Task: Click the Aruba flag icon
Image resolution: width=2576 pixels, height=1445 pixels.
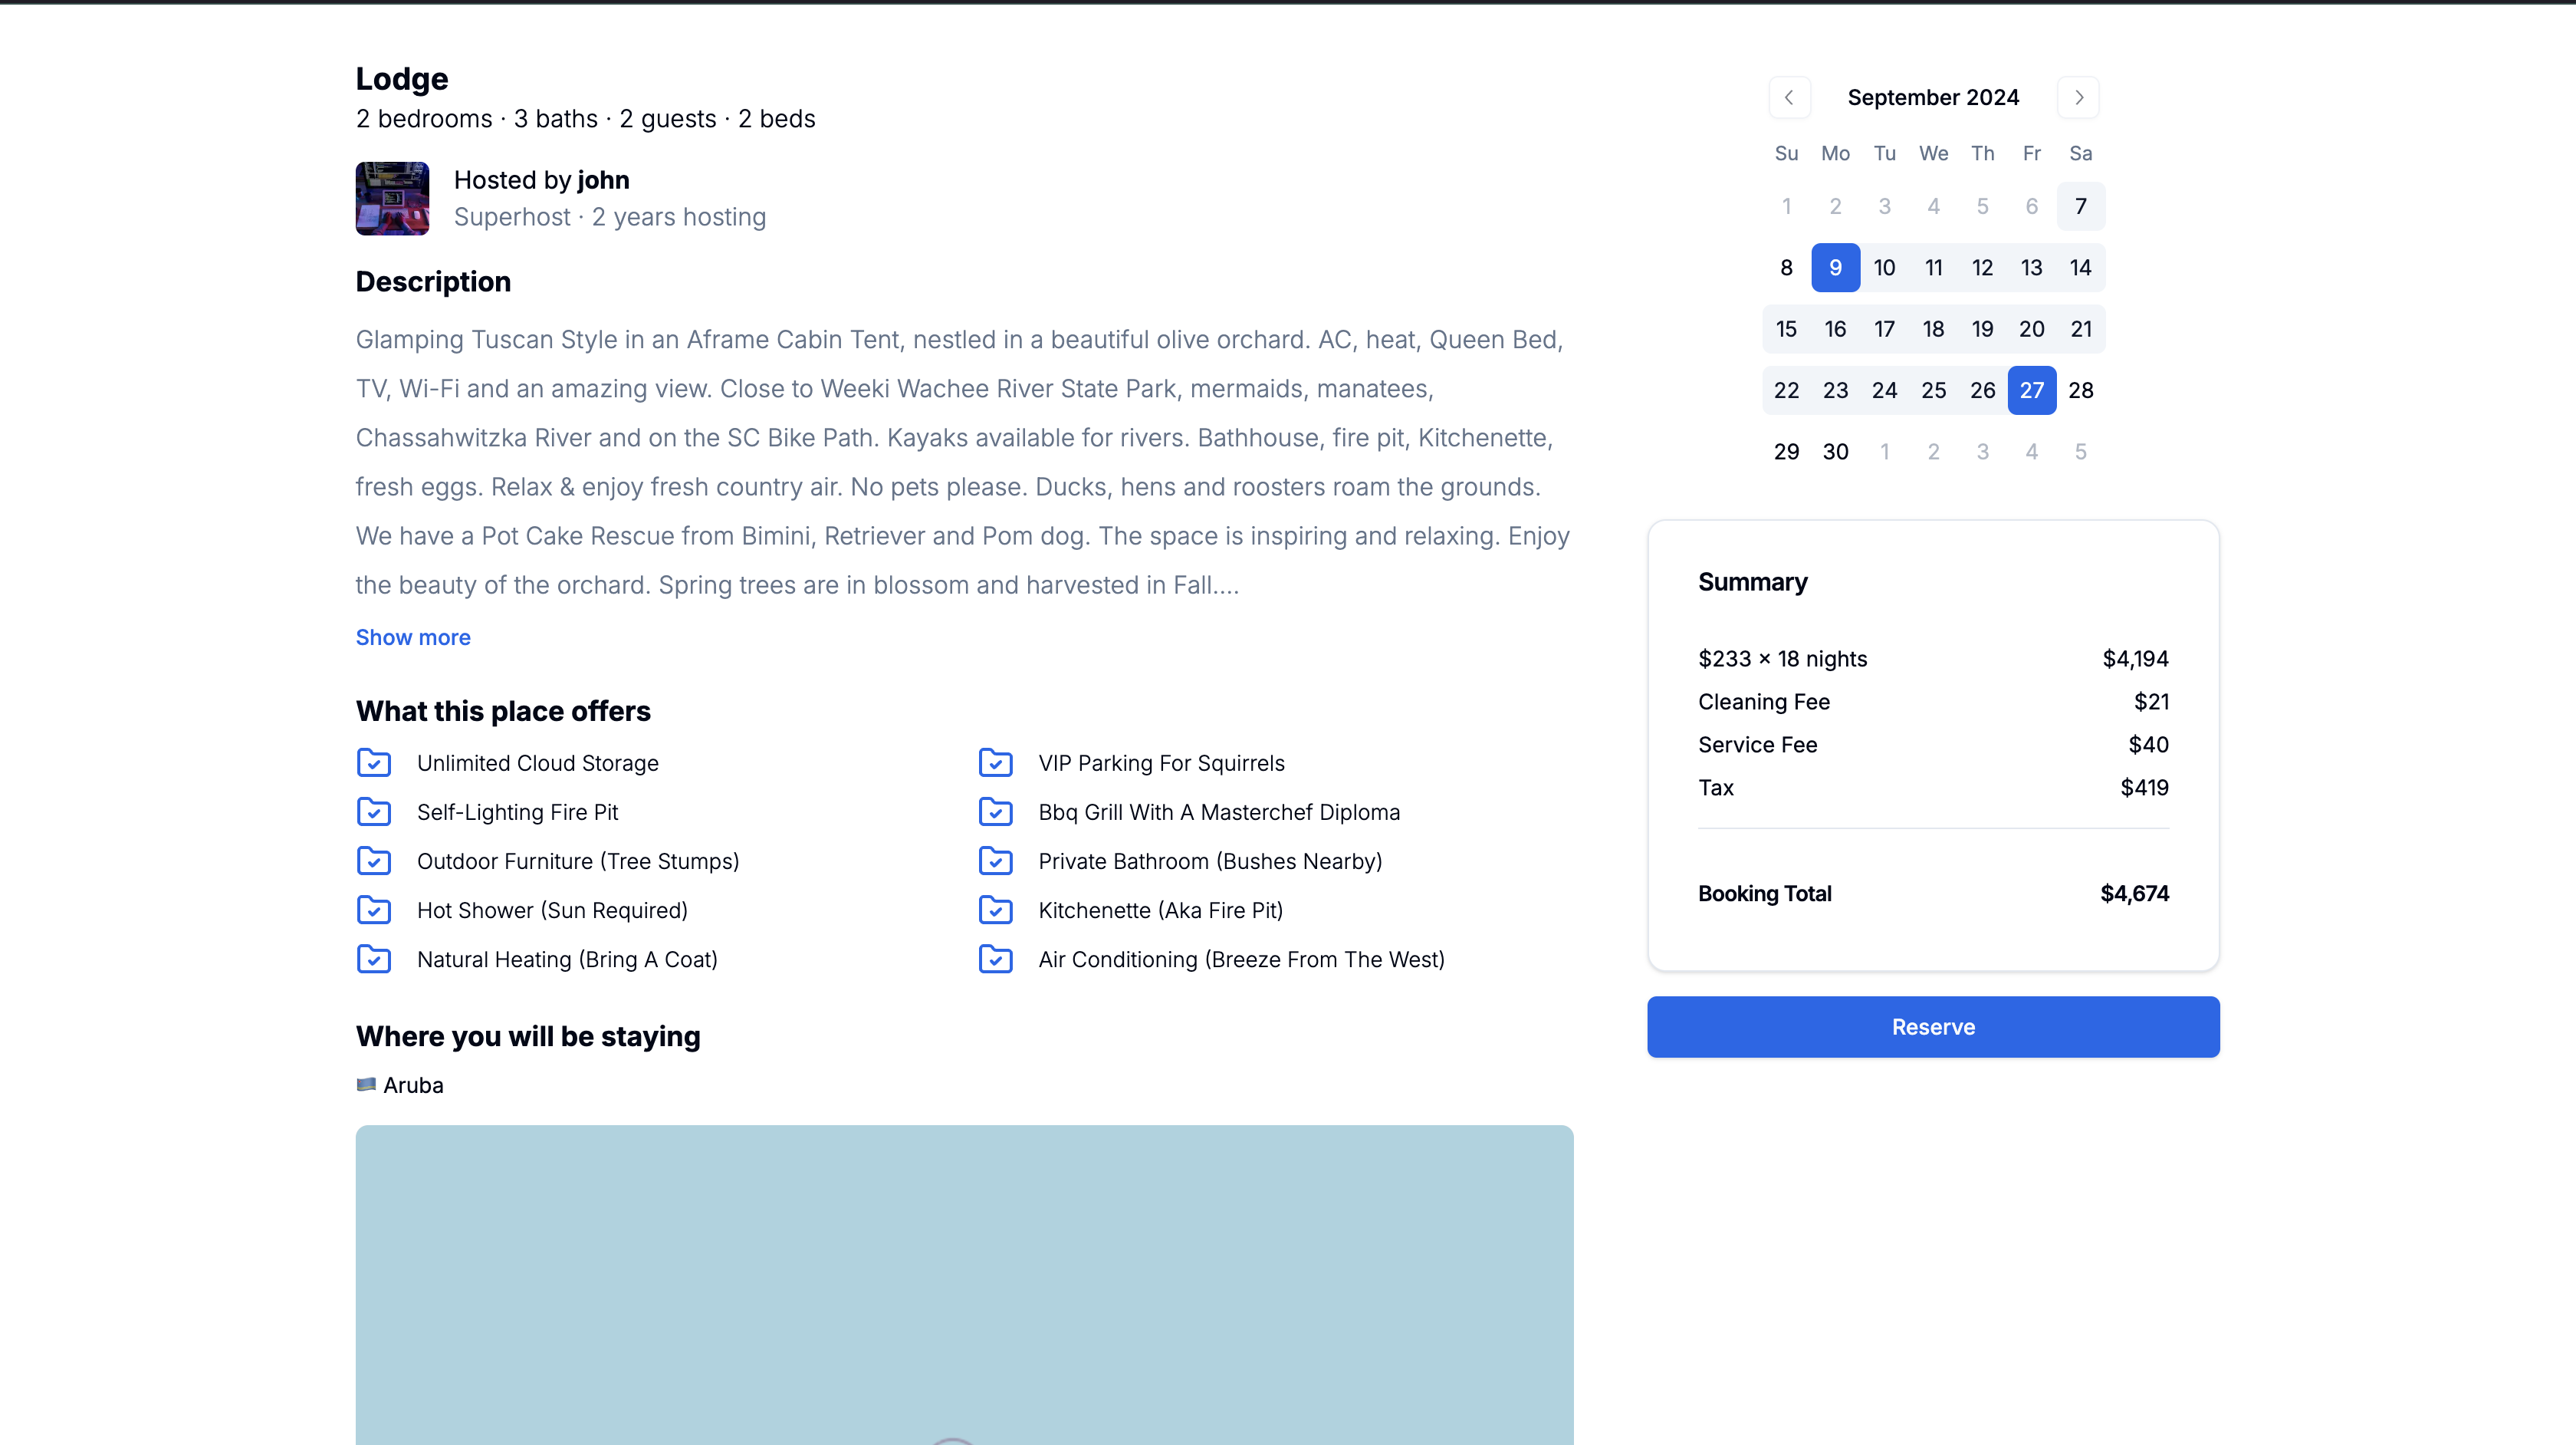Action: [x=366, y=1085]
